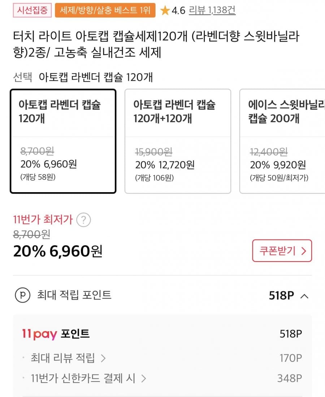Click the 11번가 최저가 red label

click(x=43, y=219)
